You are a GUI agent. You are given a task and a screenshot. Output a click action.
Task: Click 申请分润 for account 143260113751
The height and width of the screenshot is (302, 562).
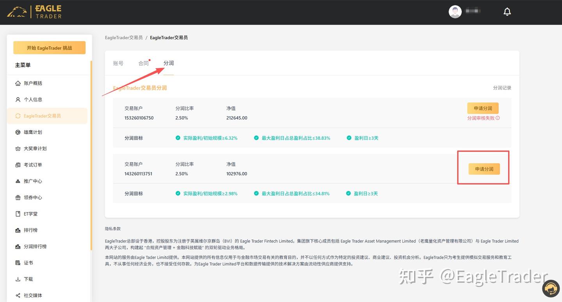click(x=484, y=169)
